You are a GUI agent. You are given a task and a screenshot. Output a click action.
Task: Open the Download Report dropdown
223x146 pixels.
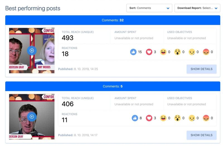coord(197,8)
